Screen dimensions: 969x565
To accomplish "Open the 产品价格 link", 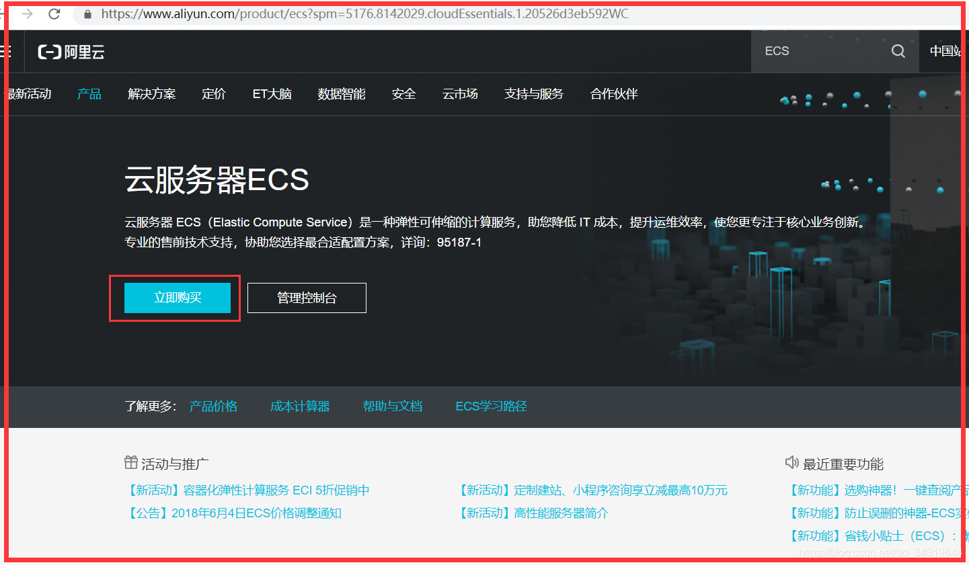I will tap(214, 406).
